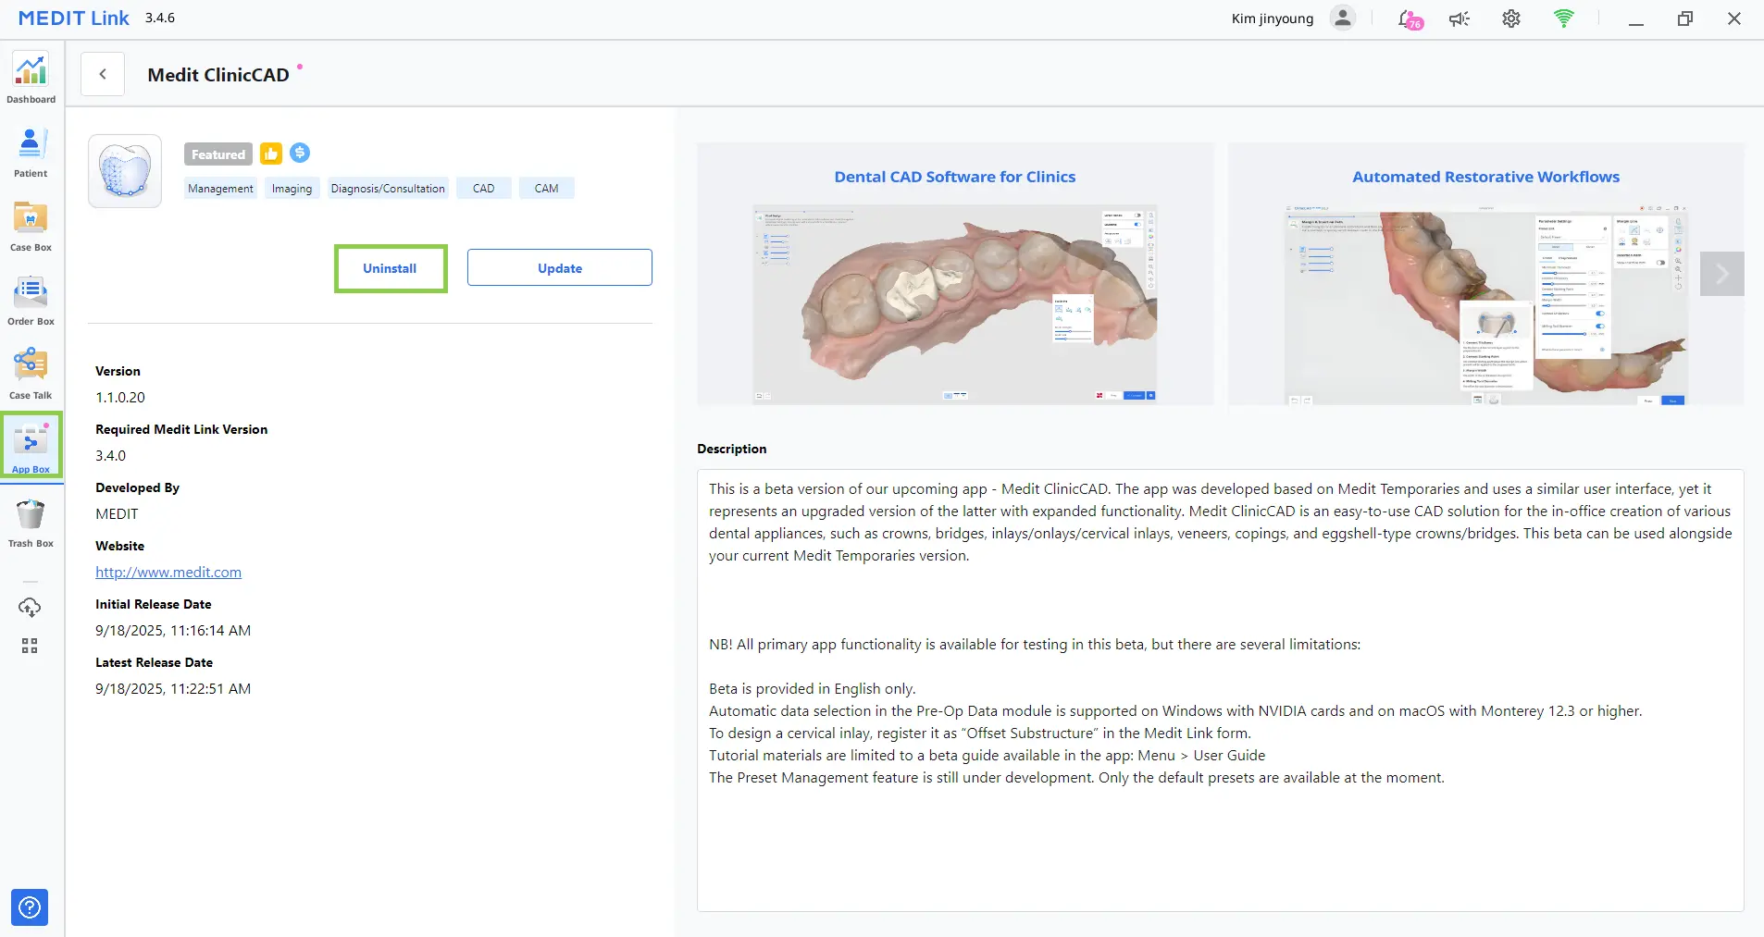Open Case Talk
This screenshot has height=937, width=1764.
tap(31, 375)
